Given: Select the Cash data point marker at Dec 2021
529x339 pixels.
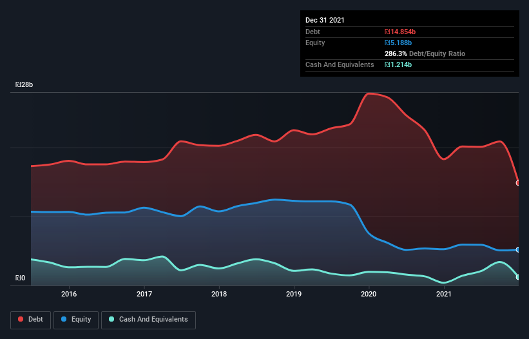Looking at the screenshot, I should pos(518,277).
